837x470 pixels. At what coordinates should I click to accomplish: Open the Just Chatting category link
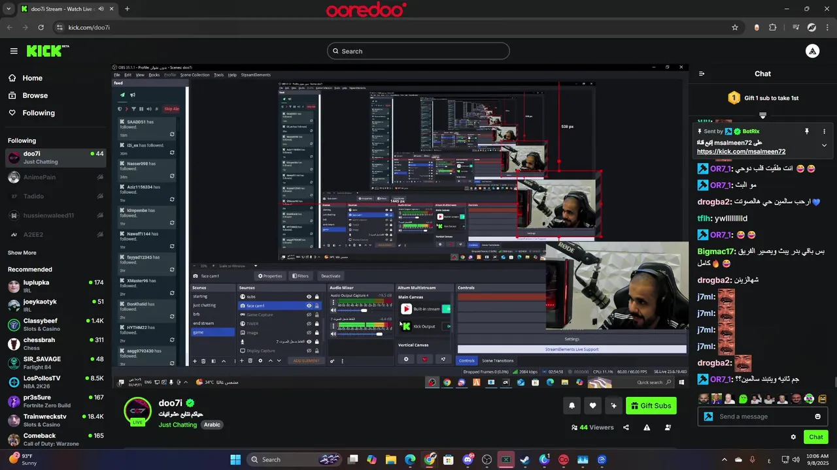177,424
